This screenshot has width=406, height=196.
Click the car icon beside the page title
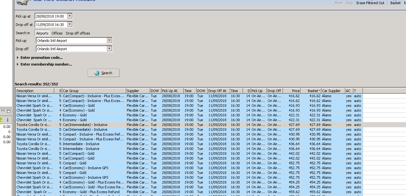[x=23, y=2]
